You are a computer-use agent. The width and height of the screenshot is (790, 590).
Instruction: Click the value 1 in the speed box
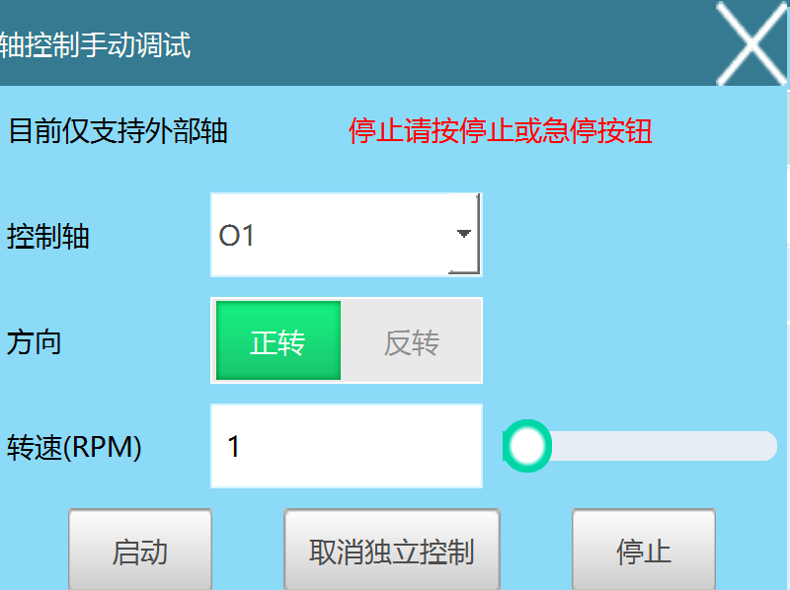234,447
